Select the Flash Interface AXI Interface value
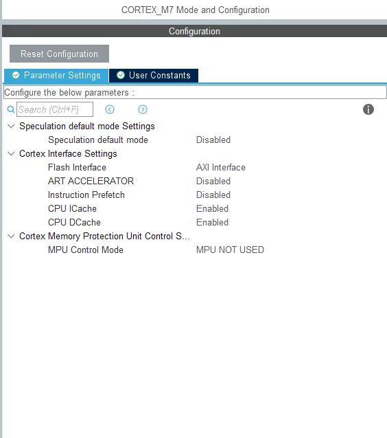 tap(220, 167)
